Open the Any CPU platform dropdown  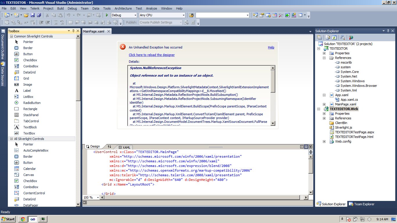click(x=183, y=15)
